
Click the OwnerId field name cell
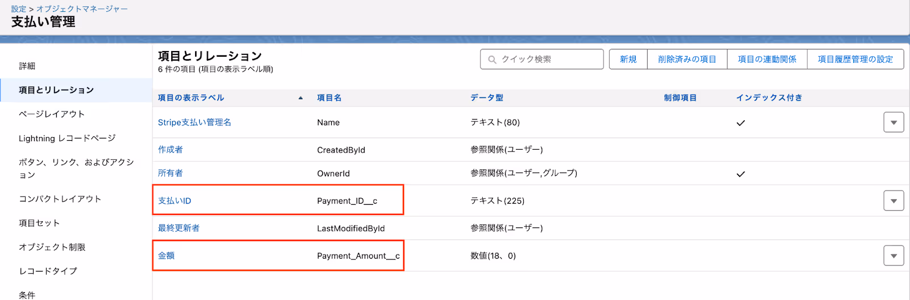pyautogui.click(x=334, y=174)
